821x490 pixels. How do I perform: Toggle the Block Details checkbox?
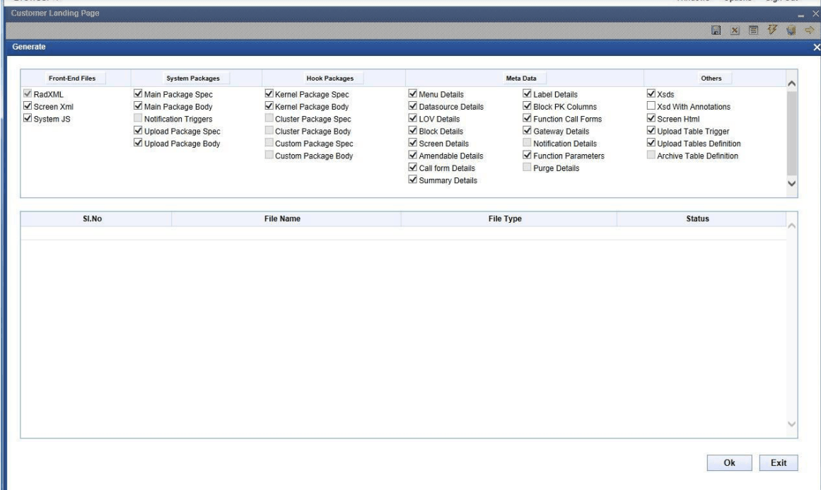click(412, 130)
